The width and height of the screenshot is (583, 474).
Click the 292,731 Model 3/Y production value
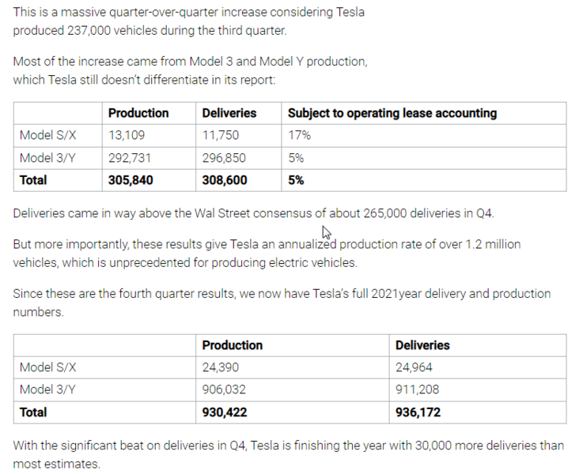130,158
